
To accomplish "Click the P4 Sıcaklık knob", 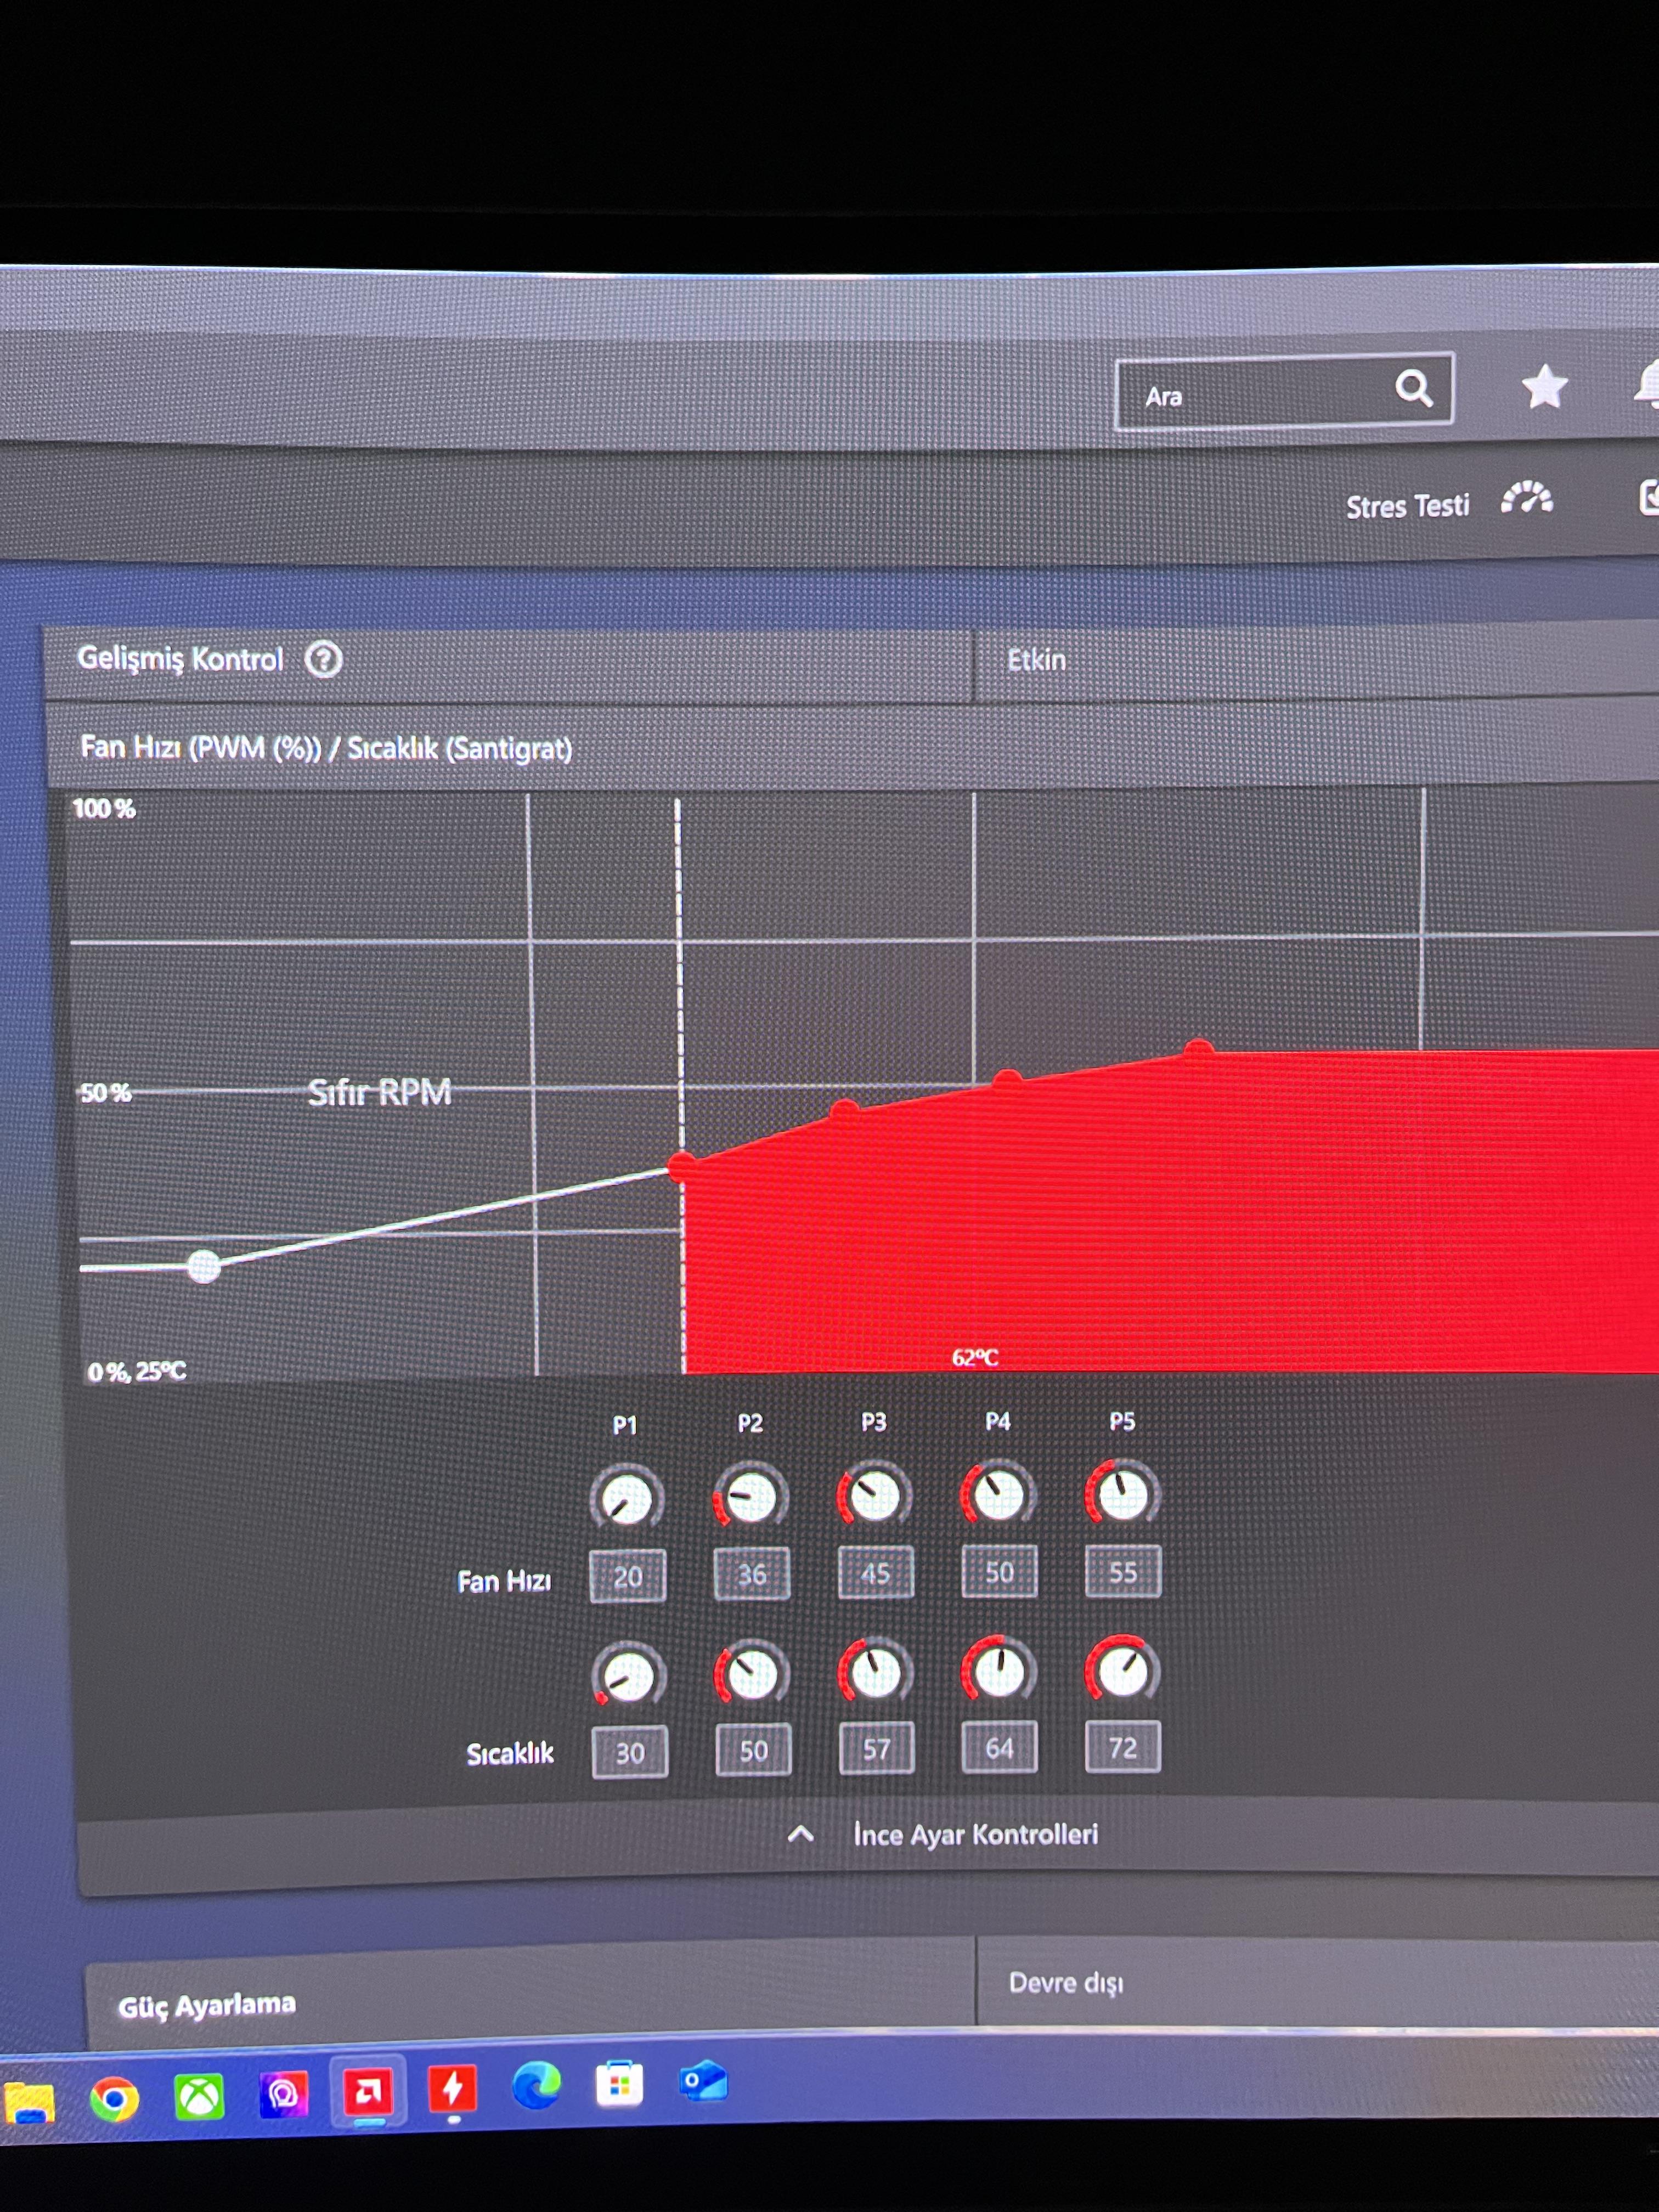I will (x=998, y=1670).
